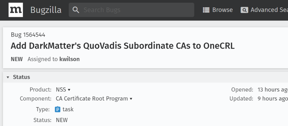The width and height of the screenshot is (288, 126).
Task: Click the blue task type clipboard icon
Action: pos(58,109)
